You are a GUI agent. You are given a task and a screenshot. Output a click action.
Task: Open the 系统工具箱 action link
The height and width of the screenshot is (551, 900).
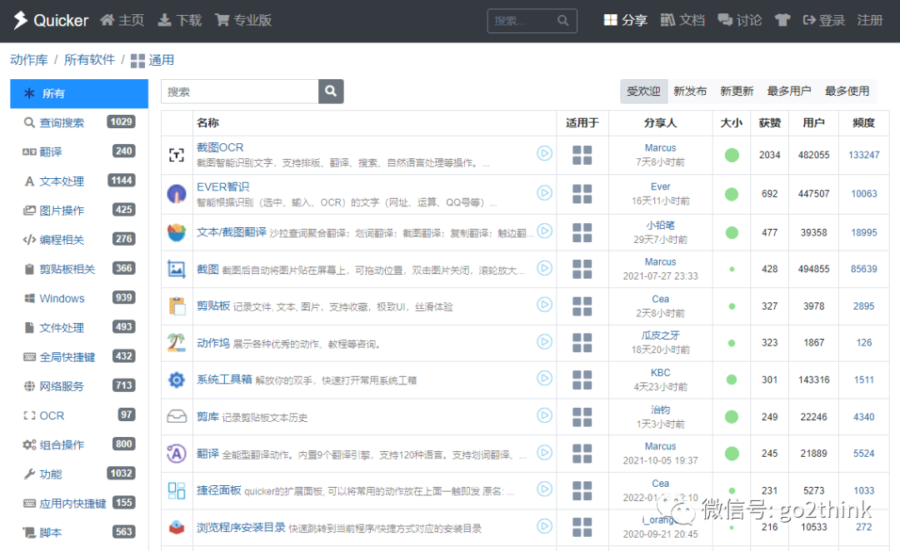224,380
